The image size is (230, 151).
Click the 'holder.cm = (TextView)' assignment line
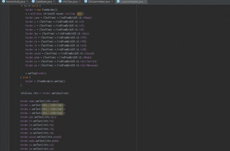pos(62,65)
